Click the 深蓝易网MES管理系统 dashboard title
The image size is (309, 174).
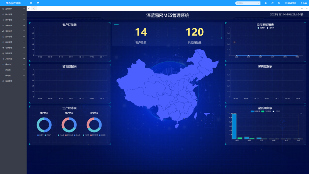(168, 15)
